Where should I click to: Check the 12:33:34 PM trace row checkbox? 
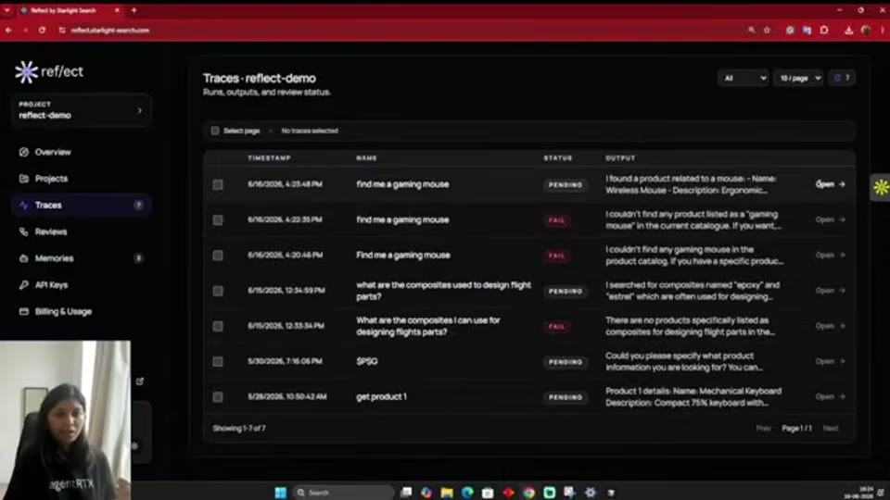(218, 327)
